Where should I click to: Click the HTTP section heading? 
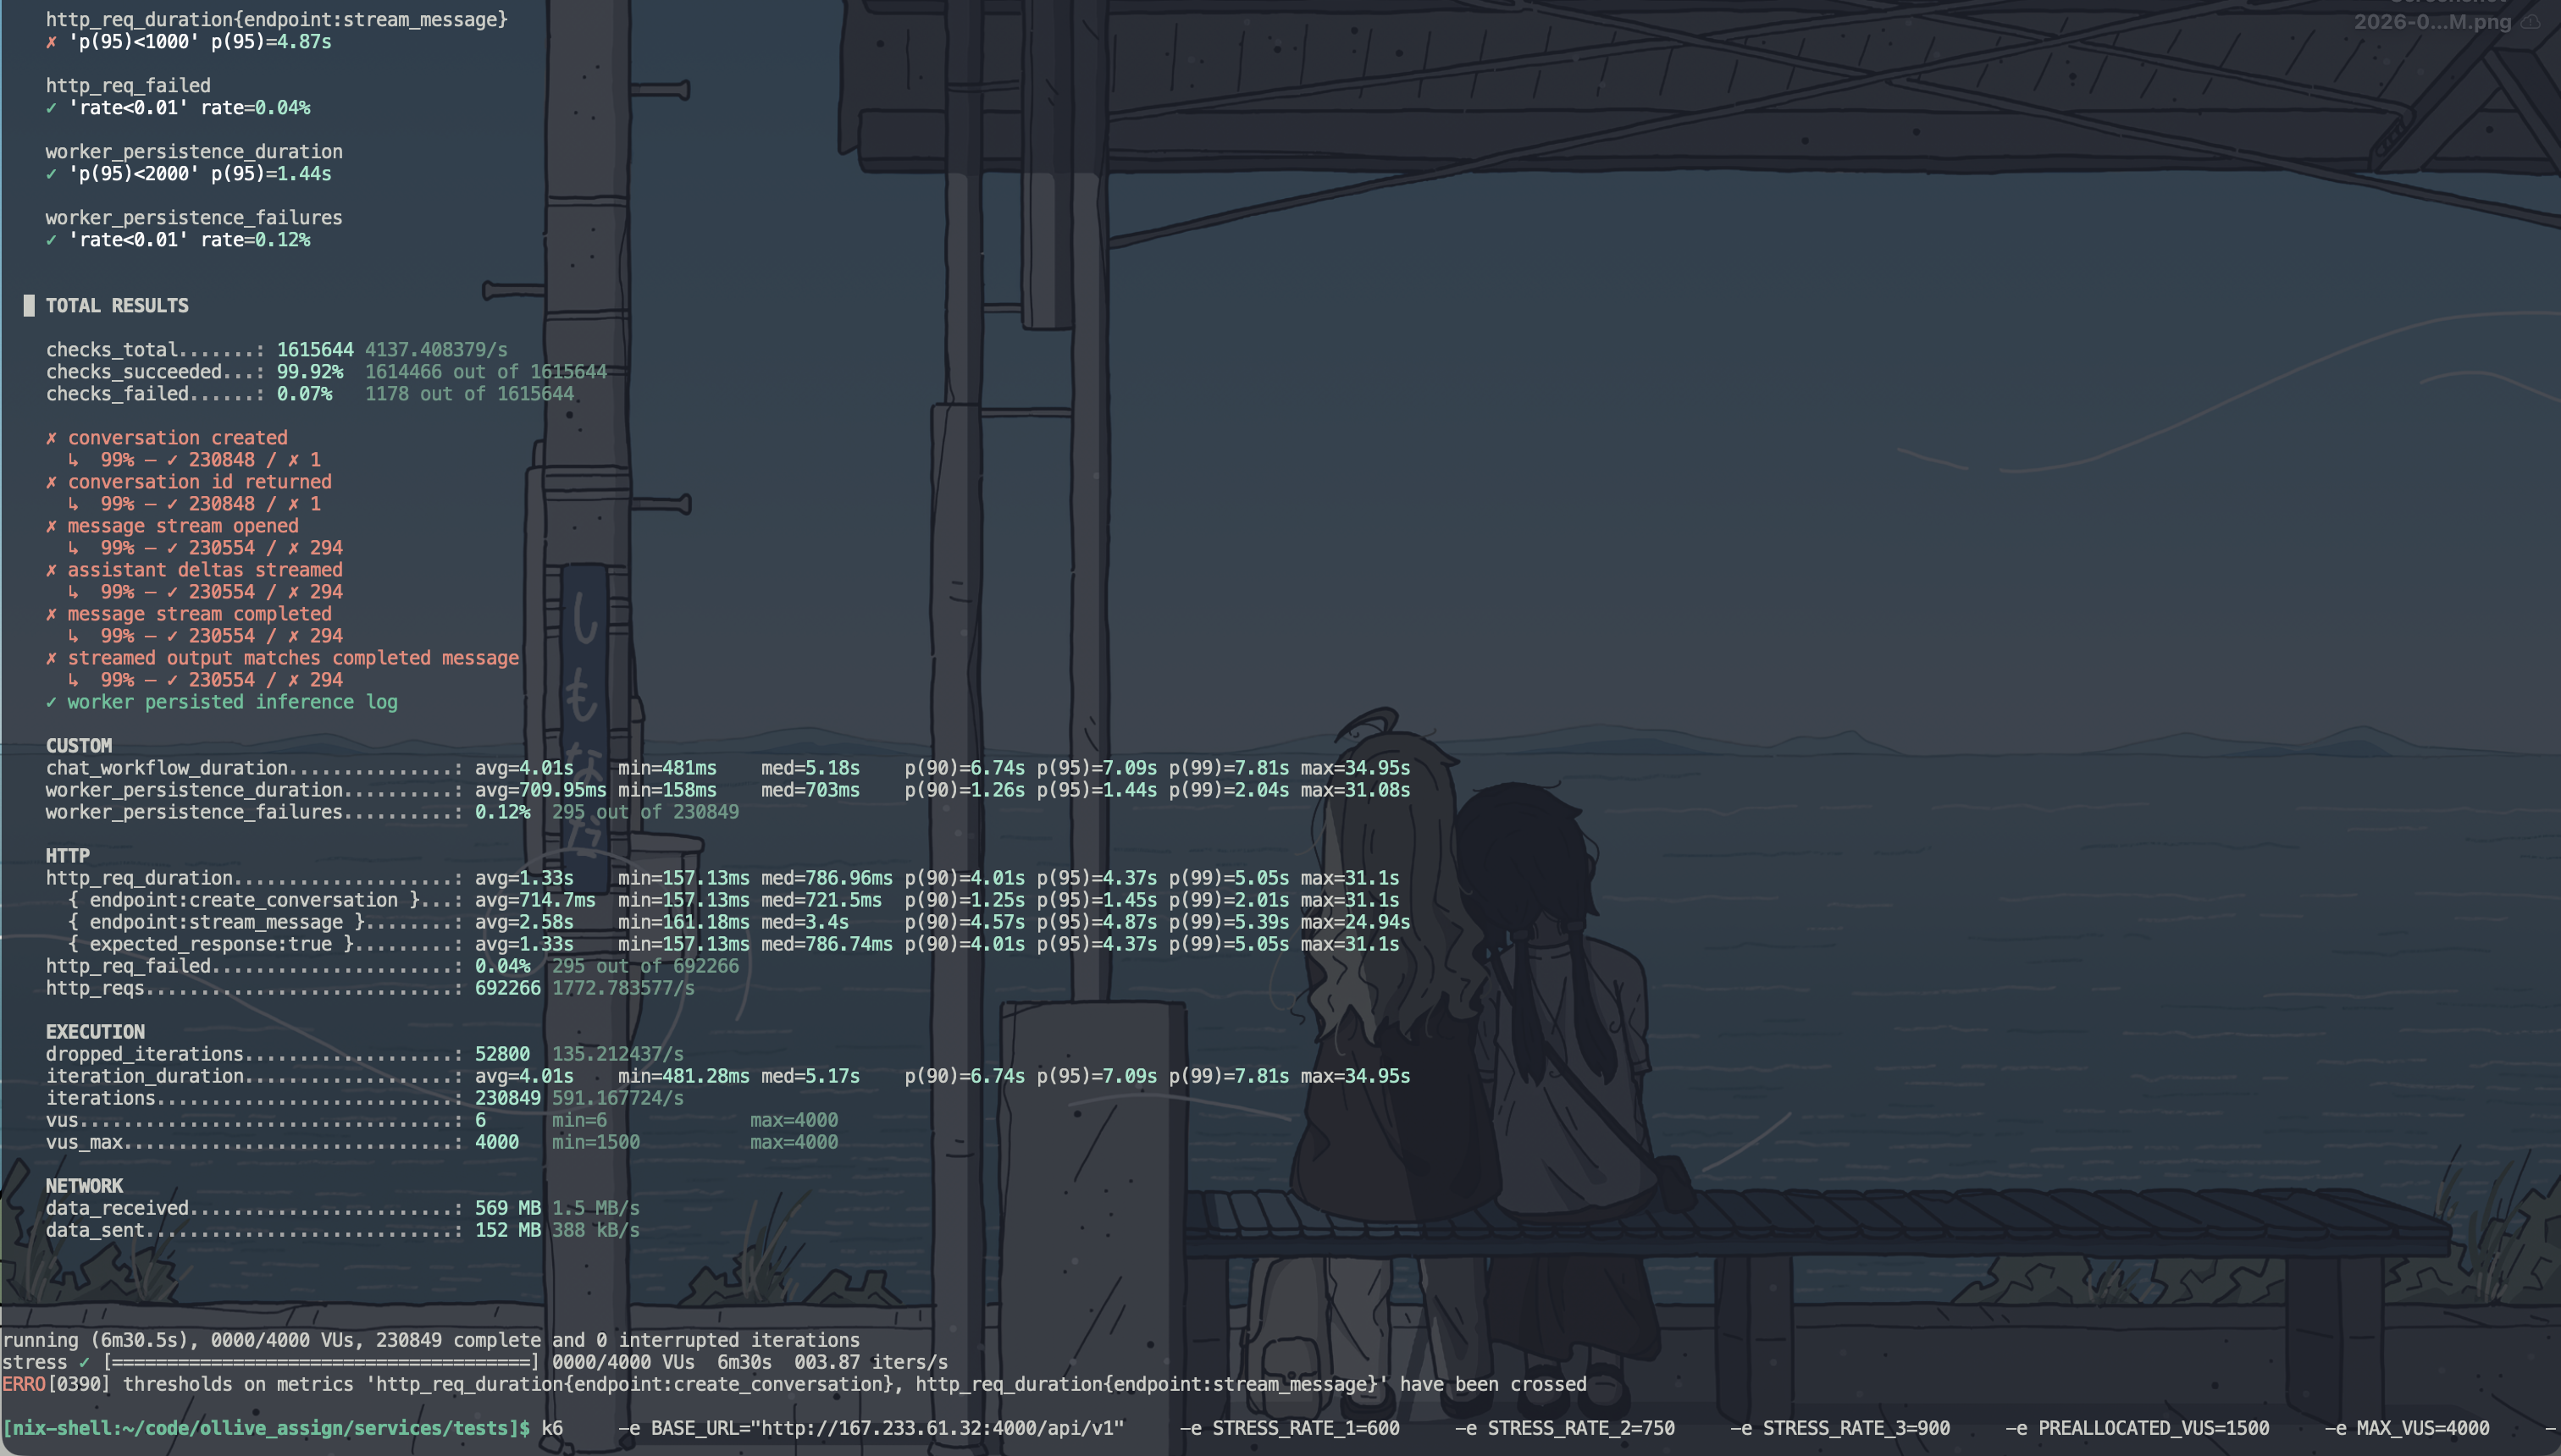point(68,856)
